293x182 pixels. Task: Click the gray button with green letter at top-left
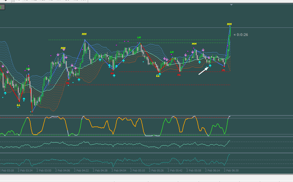2,7
